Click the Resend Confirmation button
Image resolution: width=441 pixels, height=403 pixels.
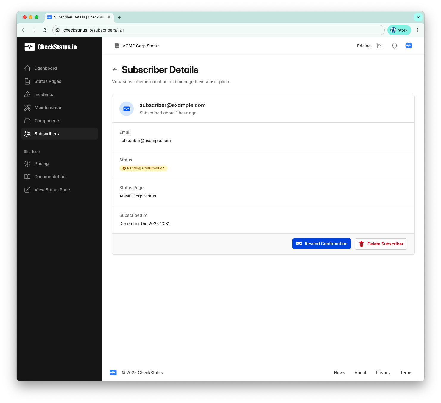coord(322,243)
